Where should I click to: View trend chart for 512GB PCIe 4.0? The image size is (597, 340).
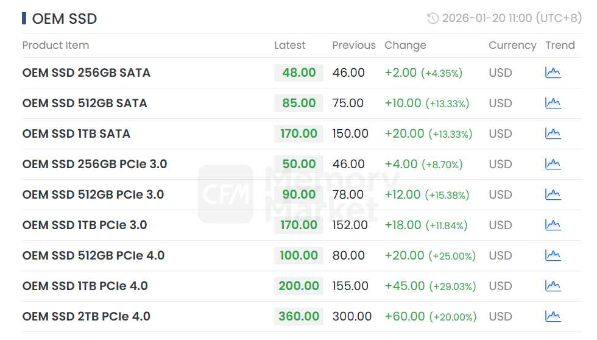click(553, 255)
